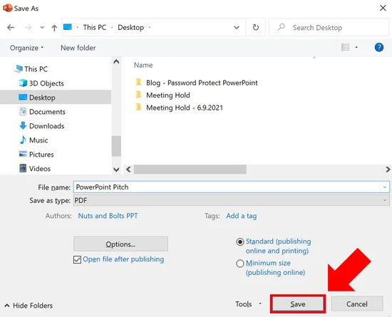Open Downloads in the sidebar
This screenshot has width=392, height=317.
(x=47, y=126)
